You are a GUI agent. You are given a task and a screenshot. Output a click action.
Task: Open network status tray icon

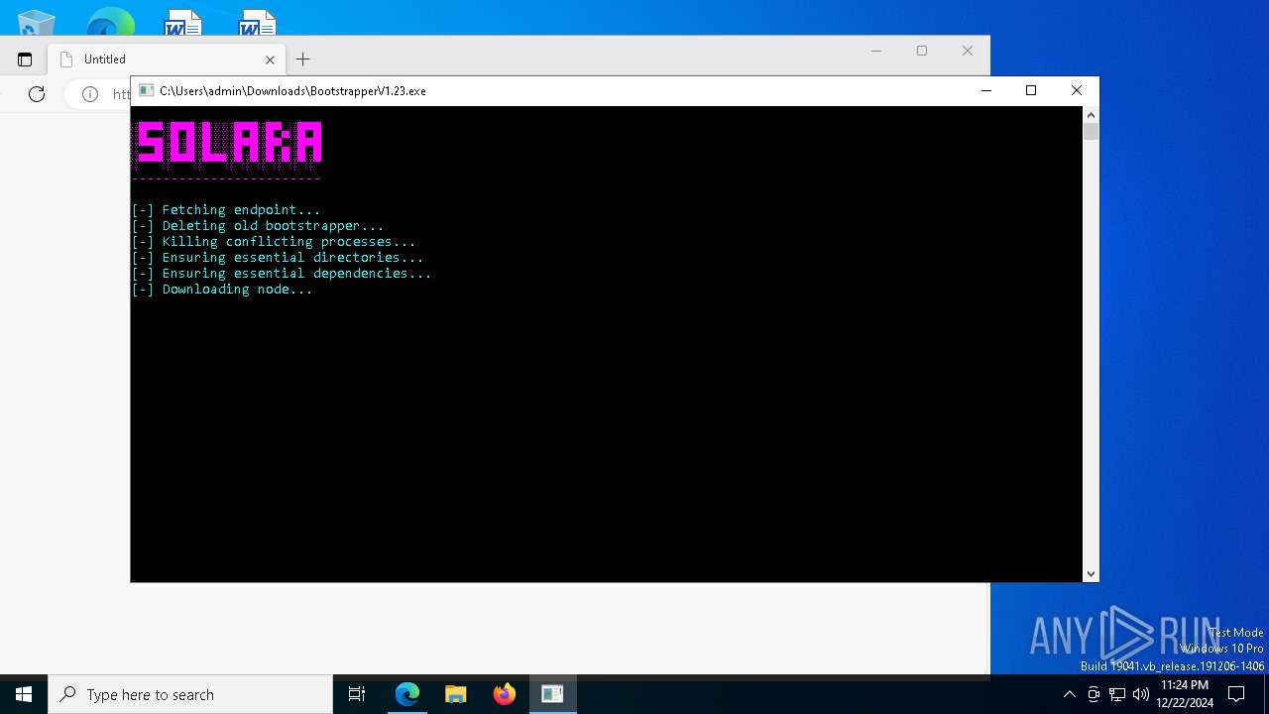[1117, 694]
